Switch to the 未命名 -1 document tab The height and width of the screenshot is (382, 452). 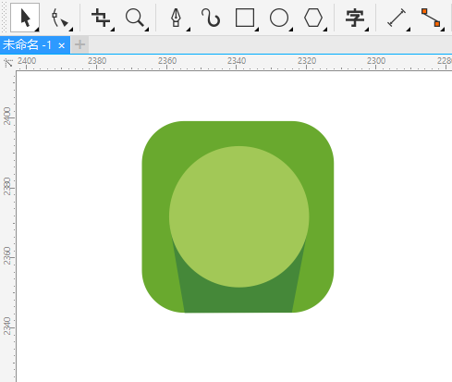click(27, 45)
